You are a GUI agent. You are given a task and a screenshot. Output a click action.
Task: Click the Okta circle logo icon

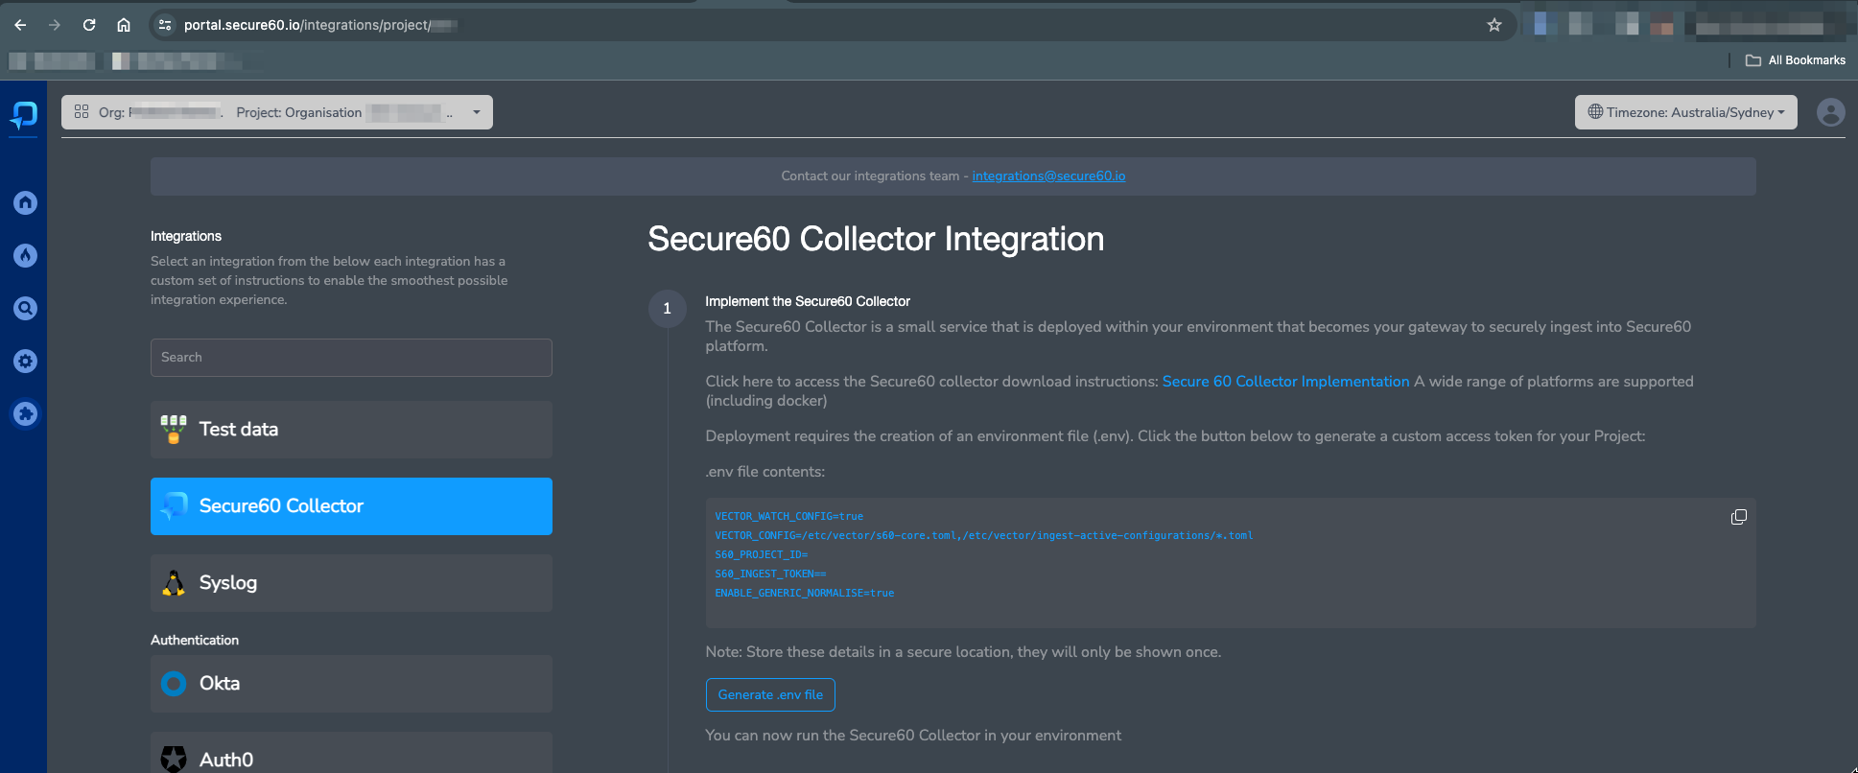[174, 684]
